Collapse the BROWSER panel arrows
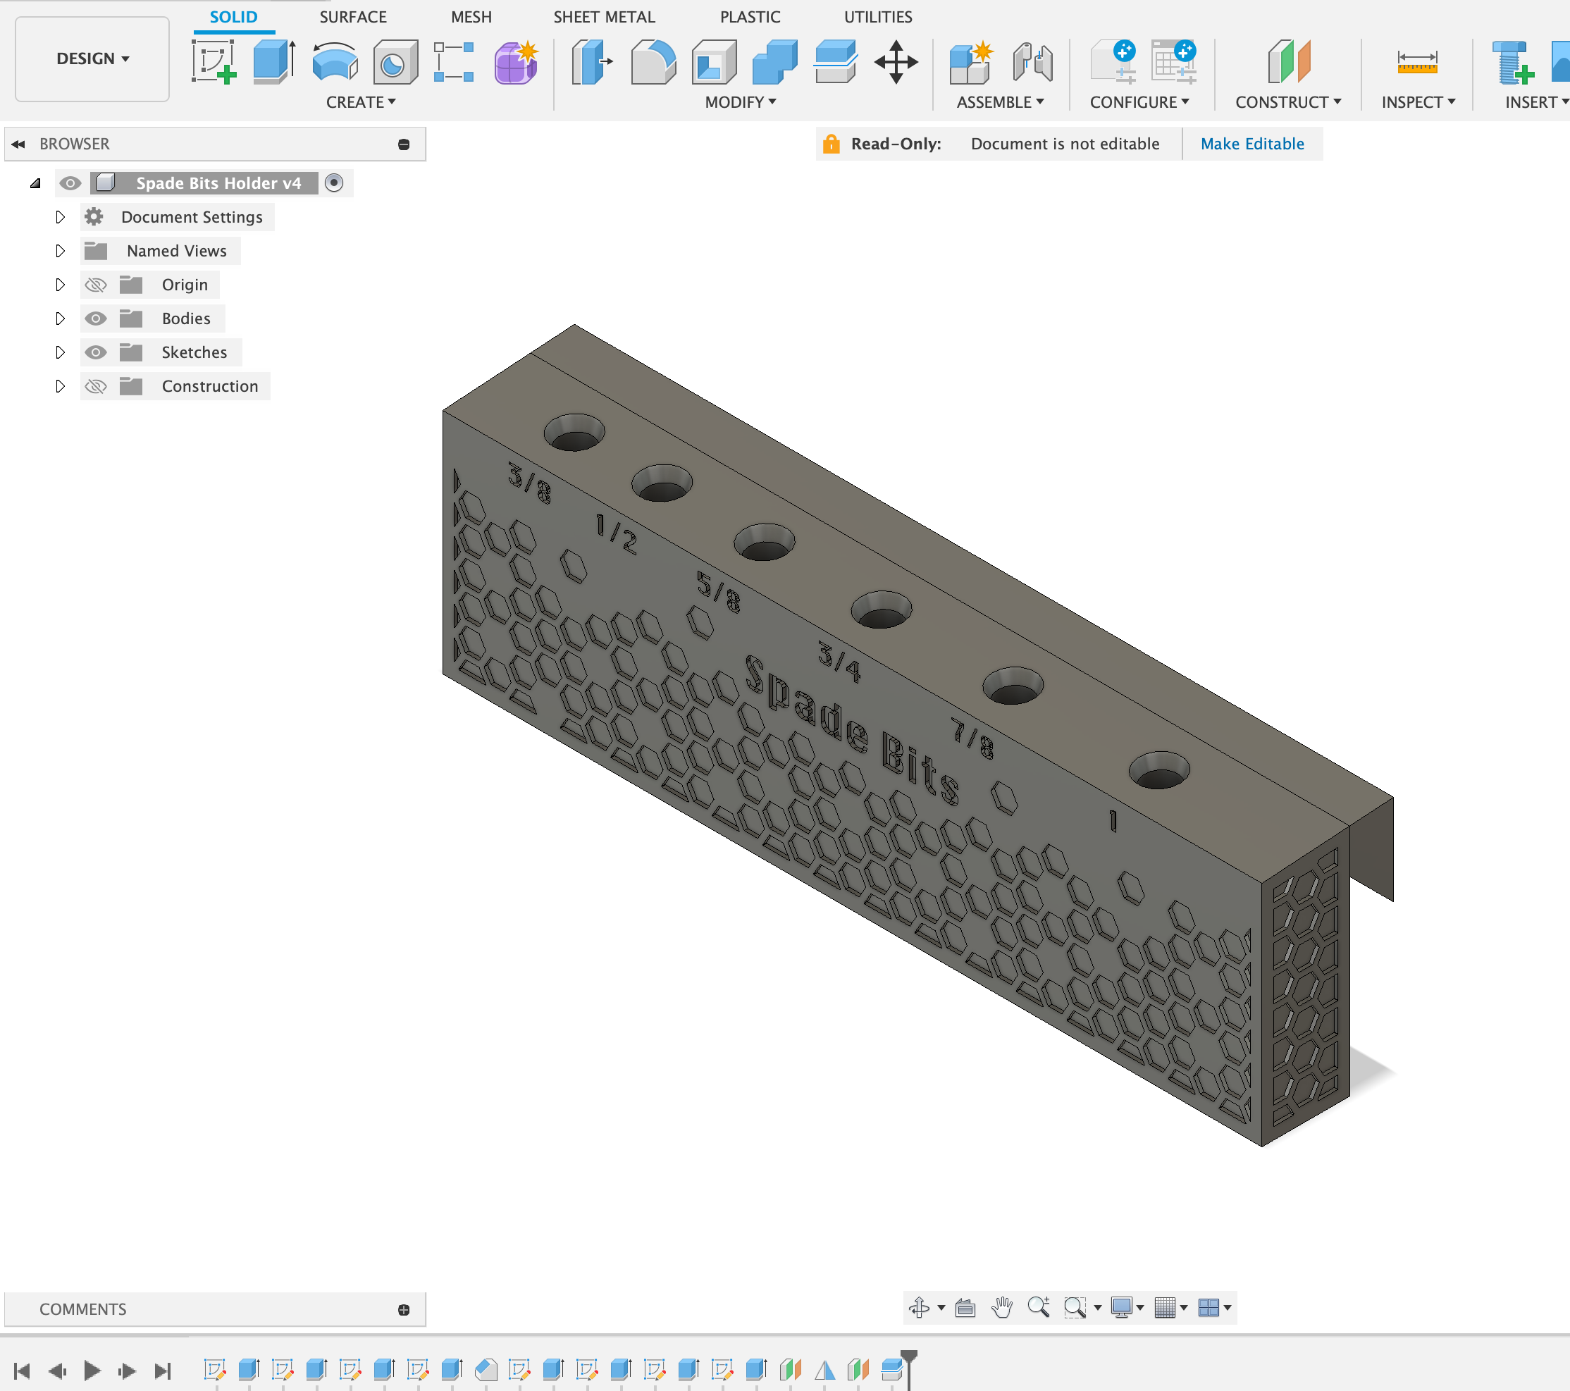 18,144
